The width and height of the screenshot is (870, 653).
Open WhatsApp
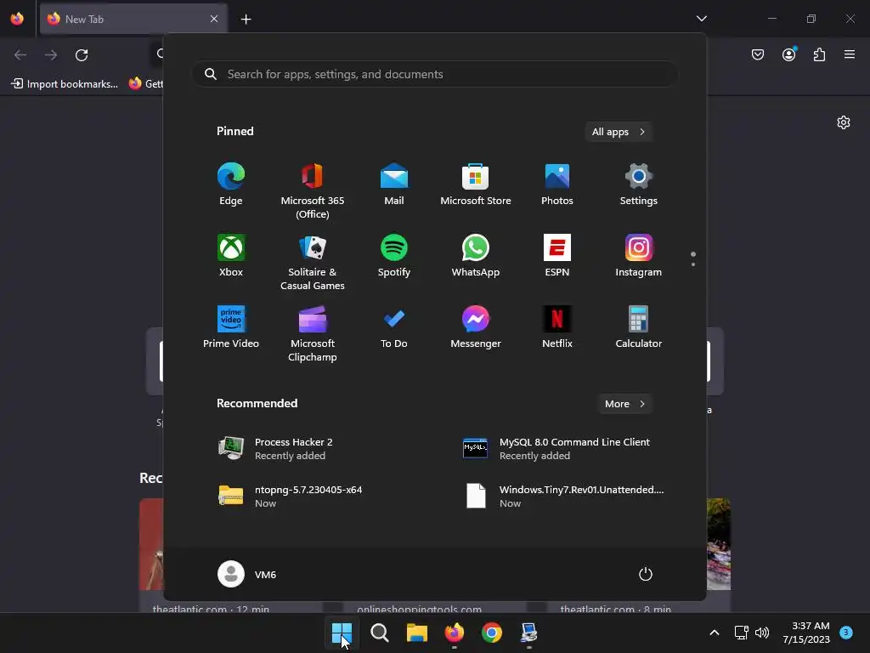[x=476, y=256]
